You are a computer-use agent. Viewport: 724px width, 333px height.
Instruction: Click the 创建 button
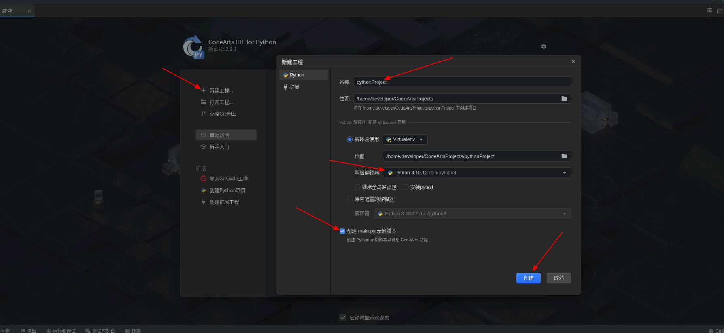(529, 278)
